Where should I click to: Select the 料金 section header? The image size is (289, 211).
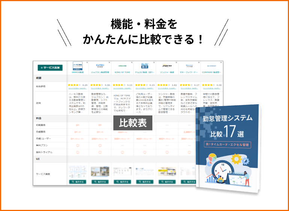pos(39,118)
